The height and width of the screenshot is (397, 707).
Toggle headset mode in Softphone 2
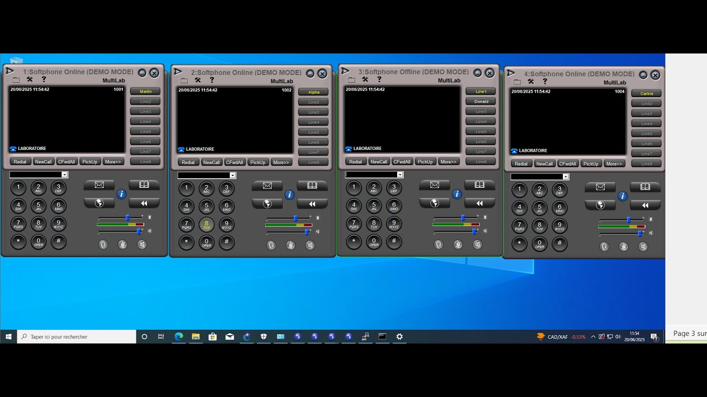click(271, 245)
